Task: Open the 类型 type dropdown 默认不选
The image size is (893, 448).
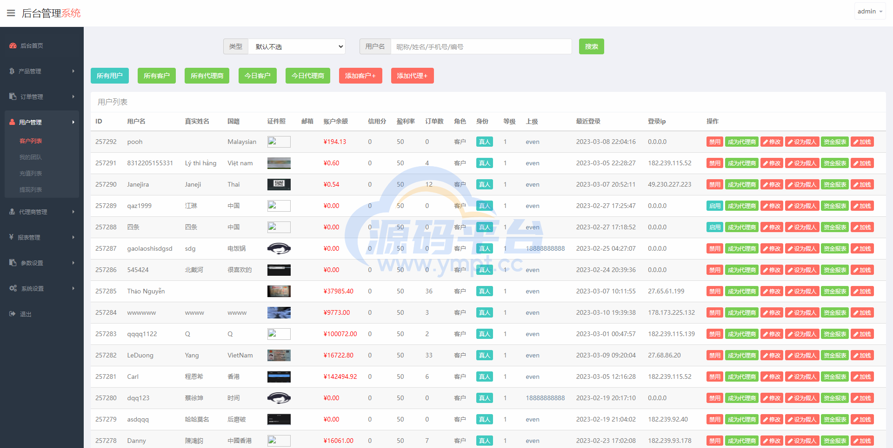Action: (x=297, y=46)
